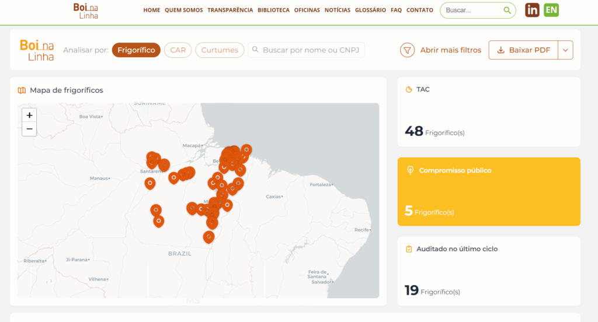Viewport: 598px width, 322px height.
Task: Open the Transparência menu
Action: 230,10
